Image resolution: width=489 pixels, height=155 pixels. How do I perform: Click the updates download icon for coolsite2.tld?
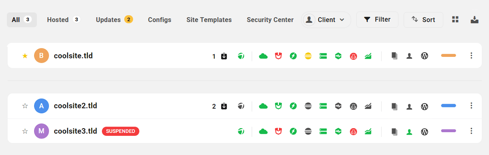click(224, 106)
